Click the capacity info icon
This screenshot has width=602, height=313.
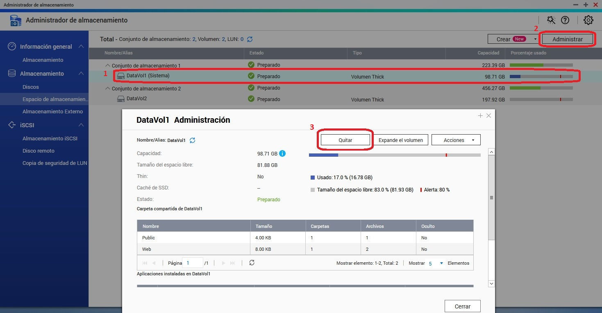[282, 153]
